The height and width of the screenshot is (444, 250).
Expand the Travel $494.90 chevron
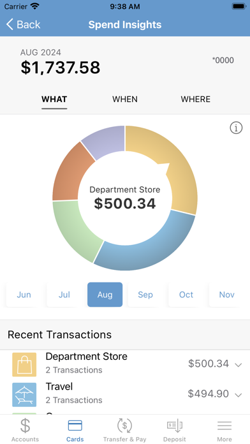click(239, 395)
